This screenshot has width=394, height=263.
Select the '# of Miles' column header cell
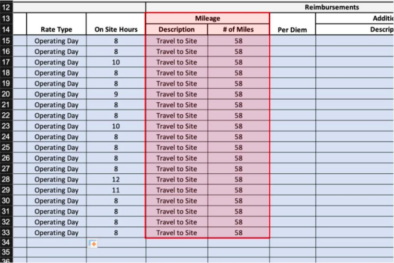pos(238,29)
